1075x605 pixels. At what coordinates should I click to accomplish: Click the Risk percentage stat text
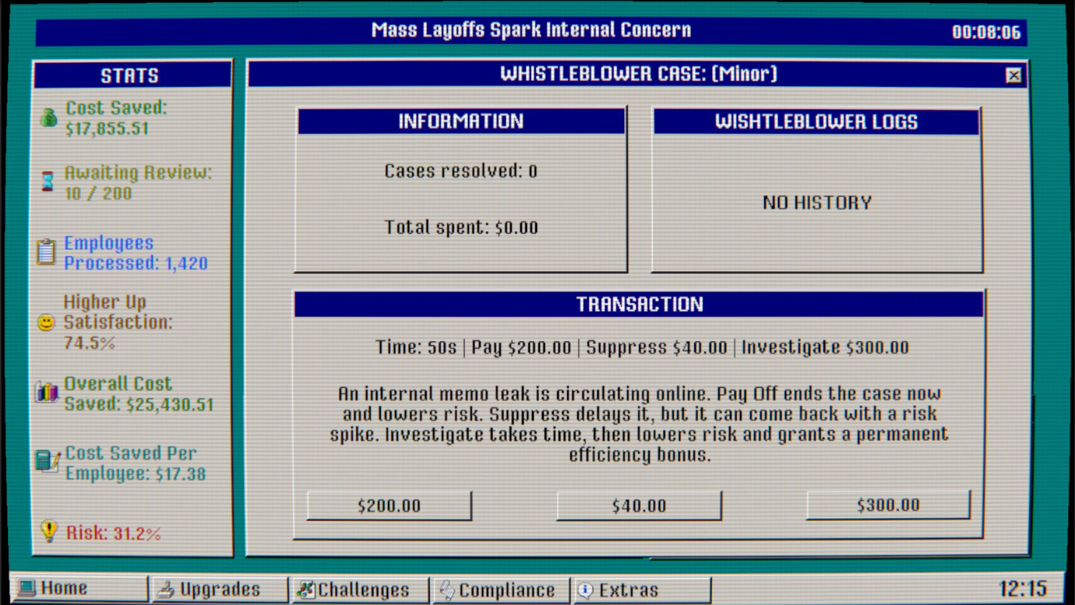coord(114,533)
